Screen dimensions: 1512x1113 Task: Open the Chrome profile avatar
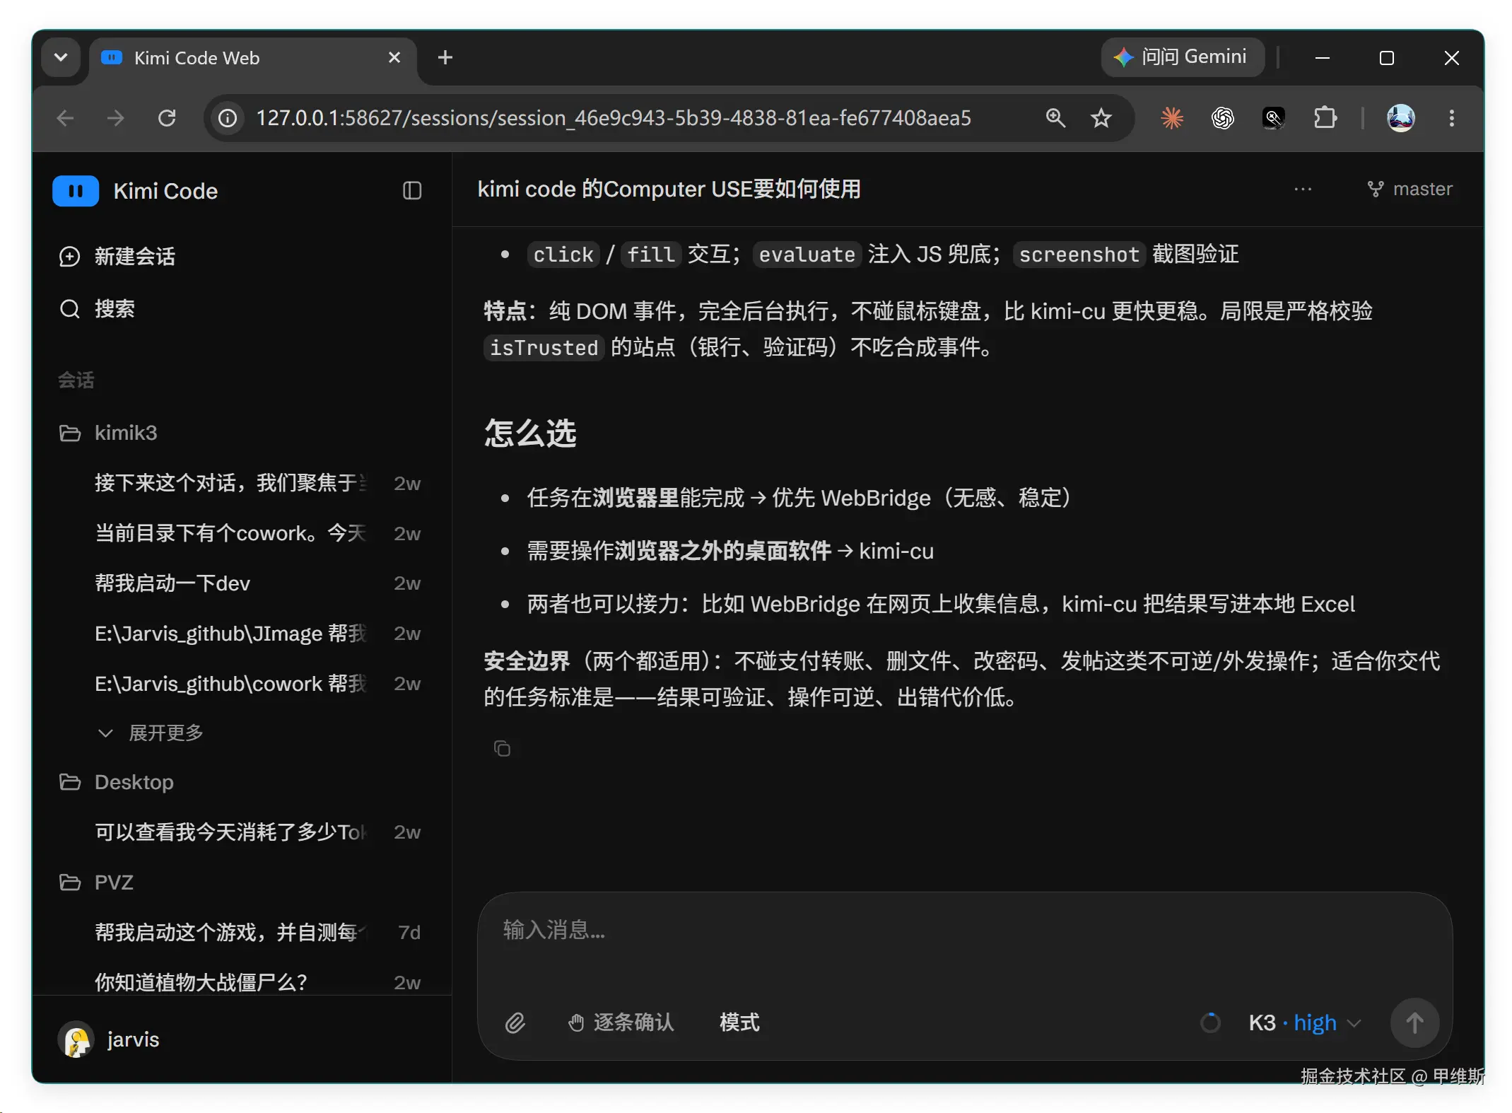pos(1400,118)
